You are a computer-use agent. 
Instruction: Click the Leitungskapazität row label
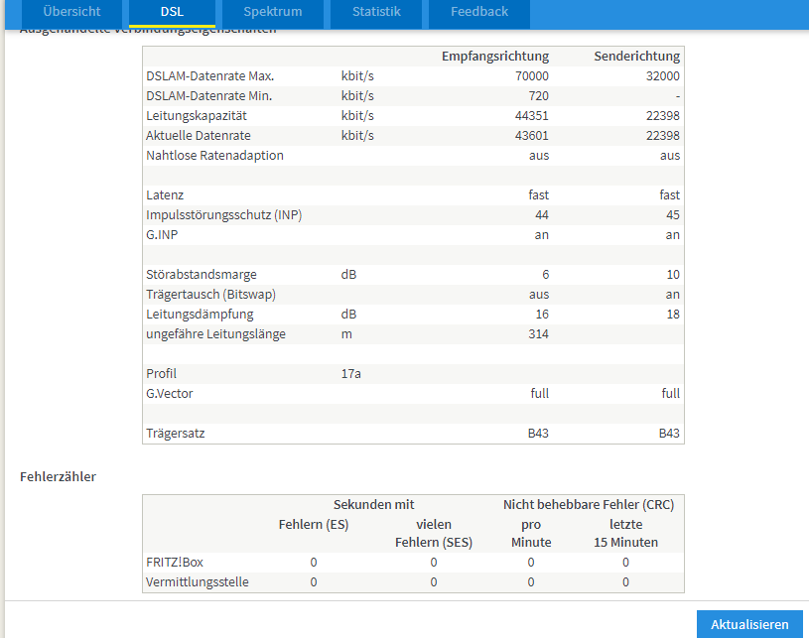pyautogui.click(x=197, y=116)
